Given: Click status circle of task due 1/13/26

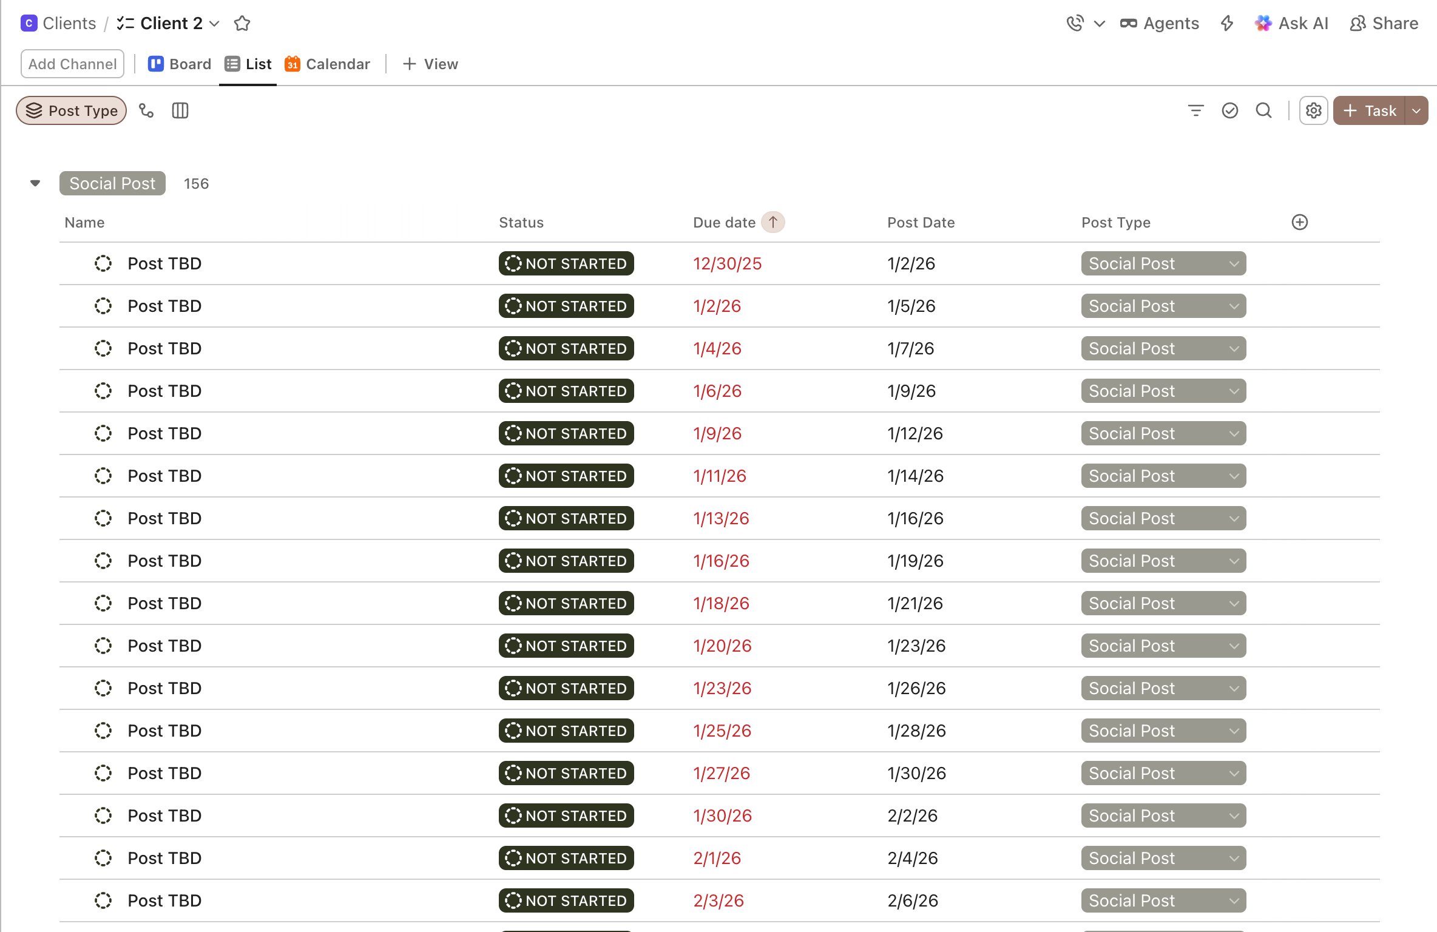Looking at the screenshot, I should click(x=103, y=518).
